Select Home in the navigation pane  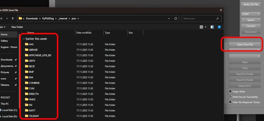[4, 34]
